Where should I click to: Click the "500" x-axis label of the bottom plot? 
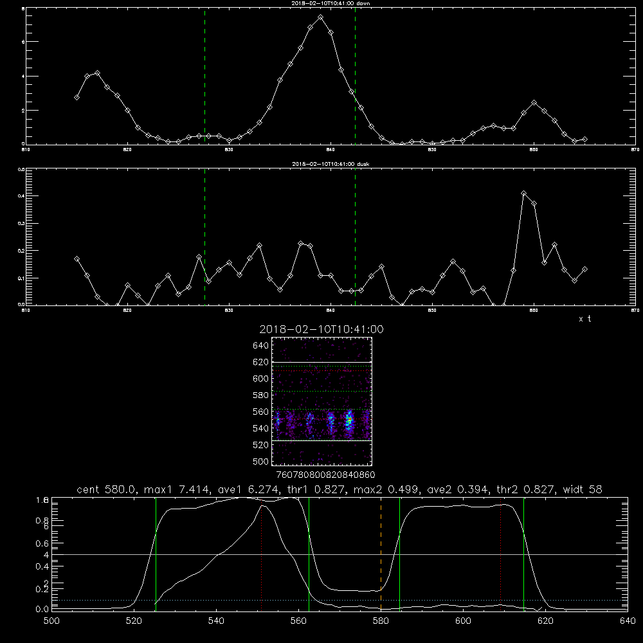51,621
